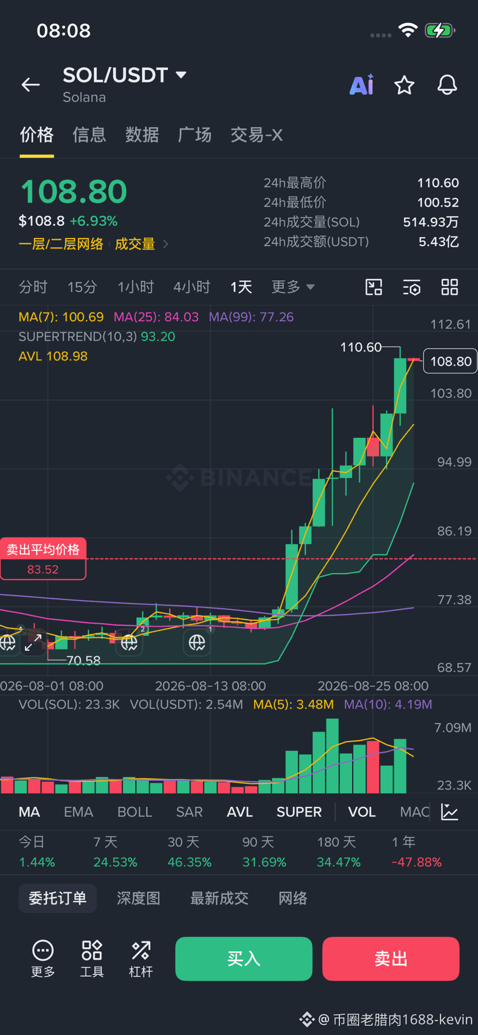This screenshot has width=478, height=1035.
Task: Tap the 今日 1.44% performance
Action: 37,852
